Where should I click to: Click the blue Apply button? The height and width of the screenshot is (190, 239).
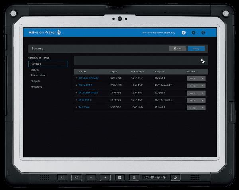pos(196,49)
